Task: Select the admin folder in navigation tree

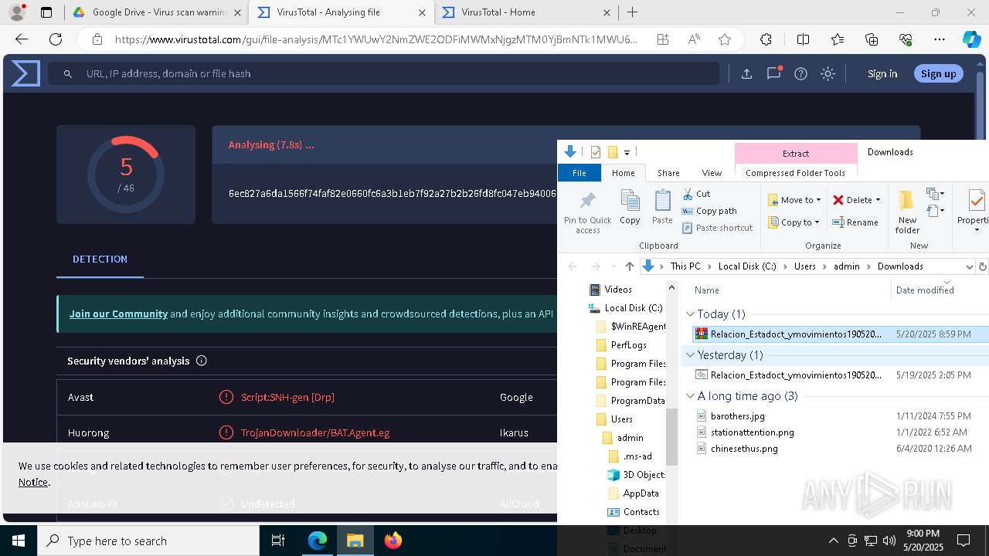Action: [630, 438]
